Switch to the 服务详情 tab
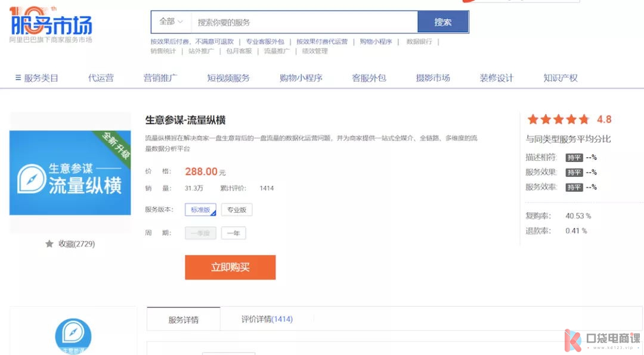 coord(184,319)
